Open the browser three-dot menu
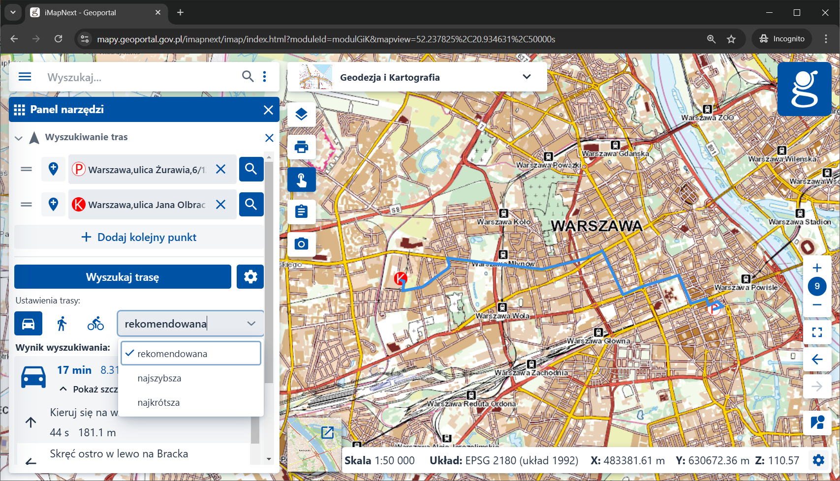840x481 pixels. (826, 39)
